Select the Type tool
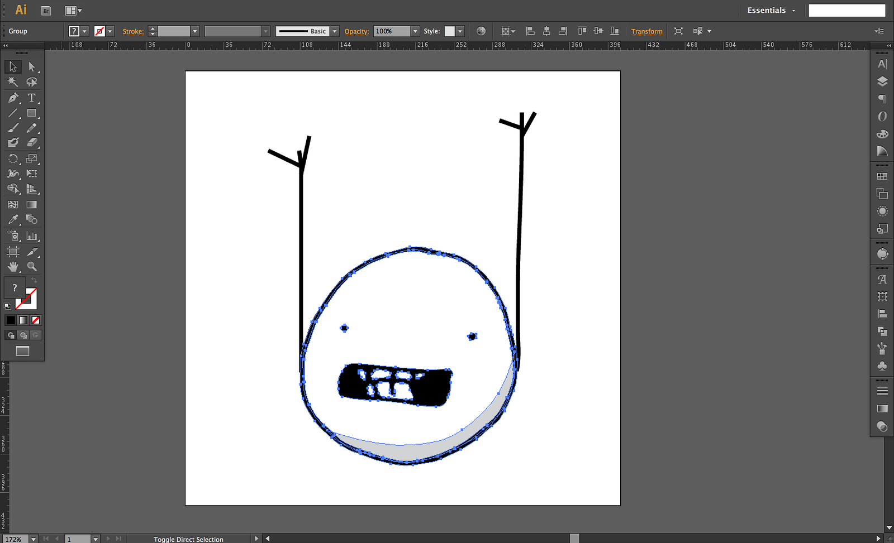The height and width of the screenshot is (543, 894). pos(32,98)
